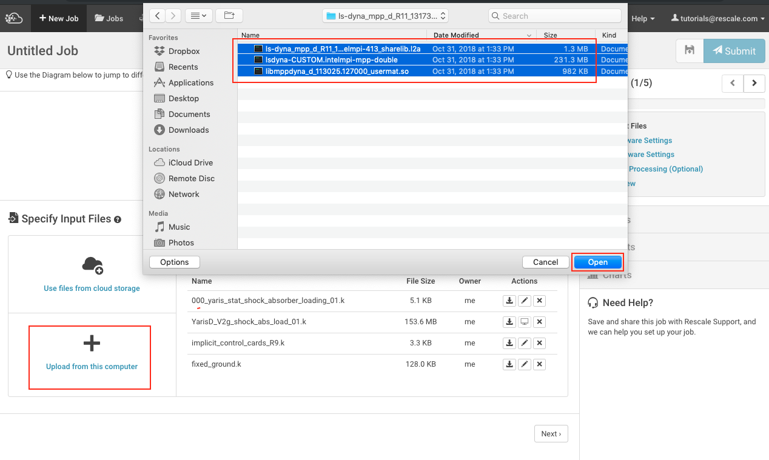Download fixed_ground.k file
This screenshot has height=460, width=769.
coord(509,364)
